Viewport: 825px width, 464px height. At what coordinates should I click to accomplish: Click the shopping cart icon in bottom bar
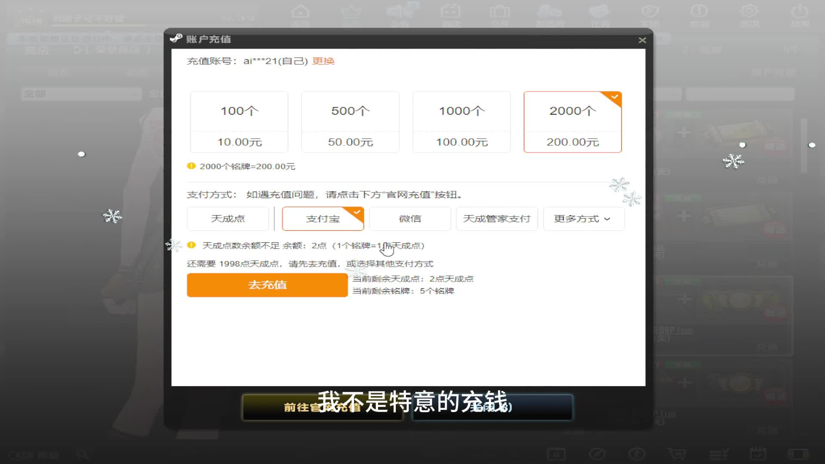(677, 454)
